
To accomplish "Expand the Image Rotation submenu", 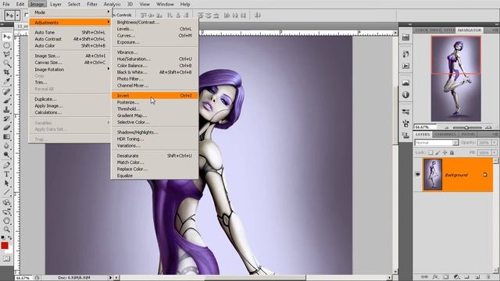I will tap(70, 69).
